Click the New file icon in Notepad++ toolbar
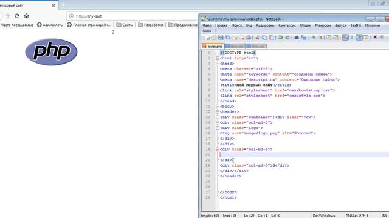Screen dimensions: 389x218 [207, 38]
